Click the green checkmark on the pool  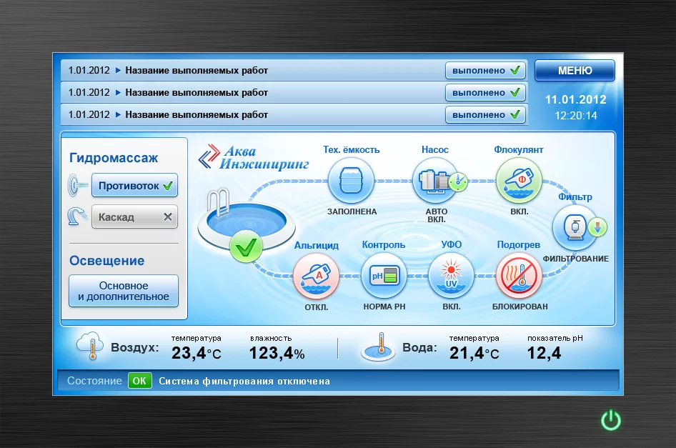[246, 247]
